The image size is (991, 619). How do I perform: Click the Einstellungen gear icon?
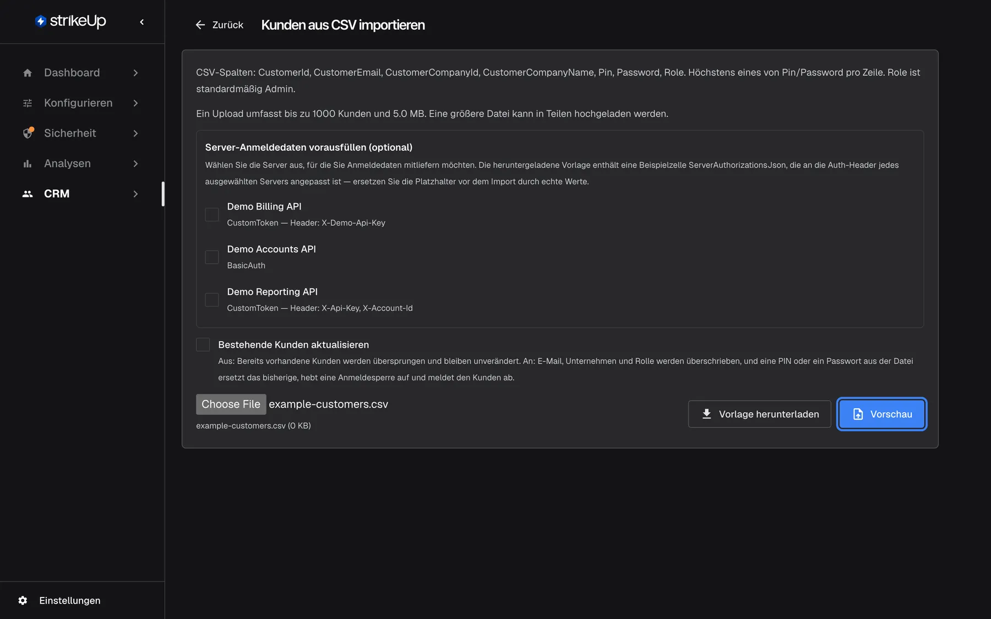click(23, 600)
